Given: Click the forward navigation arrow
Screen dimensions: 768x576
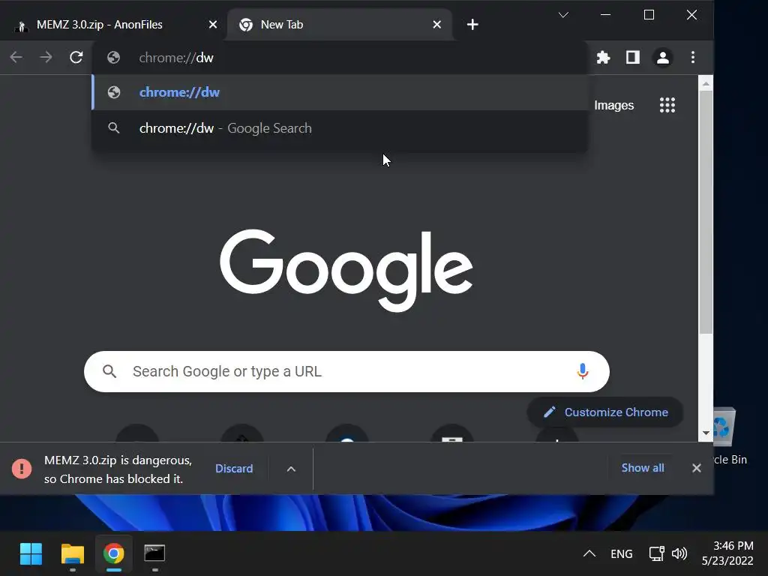Looking at the screenshot, I should click(x=46, y=57).
